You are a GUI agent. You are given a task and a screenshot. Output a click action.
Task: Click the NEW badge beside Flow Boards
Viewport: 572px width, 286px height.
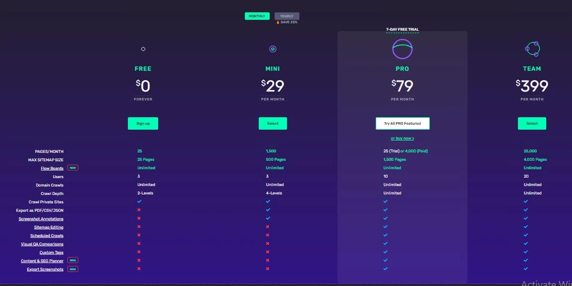(x=73, y=168)
